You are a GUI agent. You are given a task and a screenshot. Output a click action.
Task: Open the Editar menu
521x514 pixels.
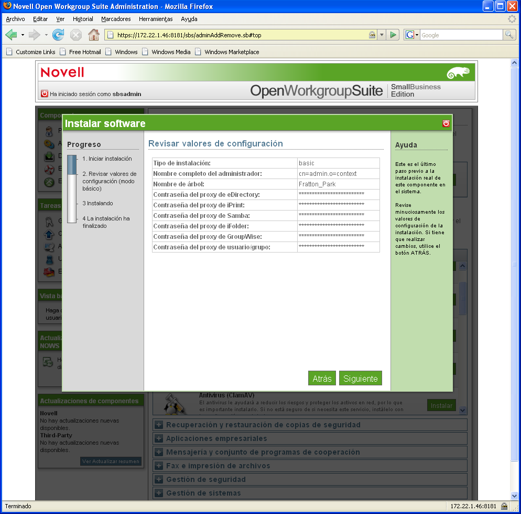(40, 19)
